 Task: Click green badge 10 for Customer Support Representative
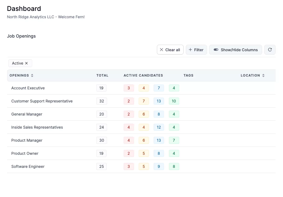pyautogui.click(x=174, y=101)
